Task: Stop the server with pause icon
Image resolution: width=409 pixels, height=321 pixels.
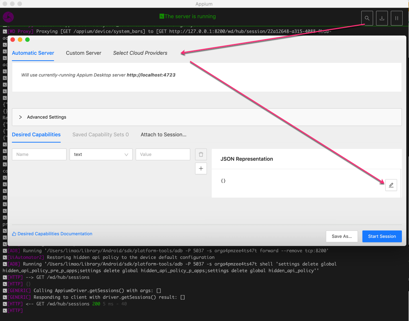Action: tap(397, 18)
